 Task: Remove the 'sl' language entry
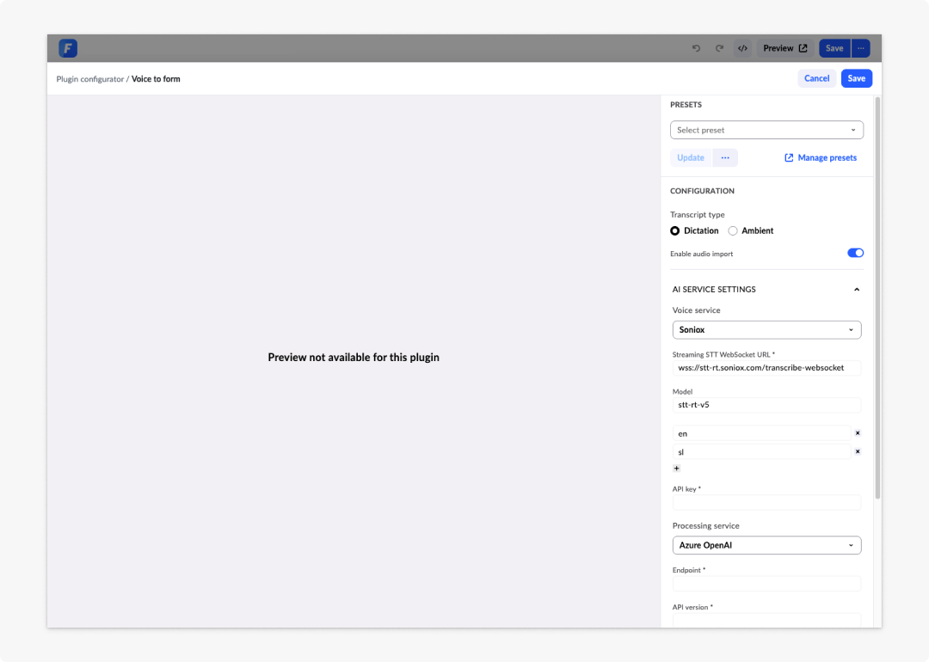[858, 451]
